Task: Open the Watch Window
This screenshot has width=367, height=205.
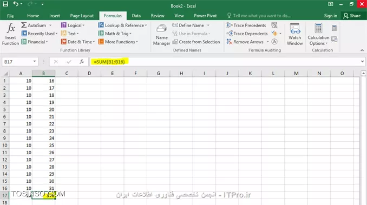Action: (x=294, y=34)
